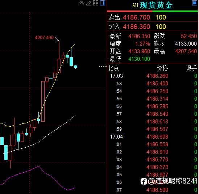Select the tick price 4186.907
The width and height of the screenshot is (199, 194).
[x=157, y=175]
